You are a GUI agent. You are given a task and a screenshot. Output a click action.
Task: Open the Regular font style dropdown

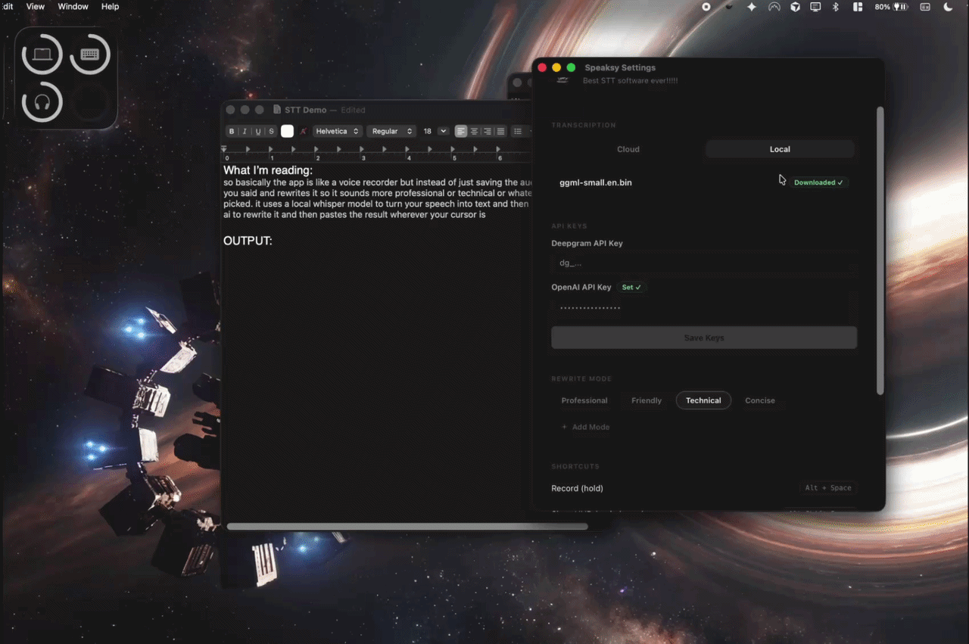(391, 131)
